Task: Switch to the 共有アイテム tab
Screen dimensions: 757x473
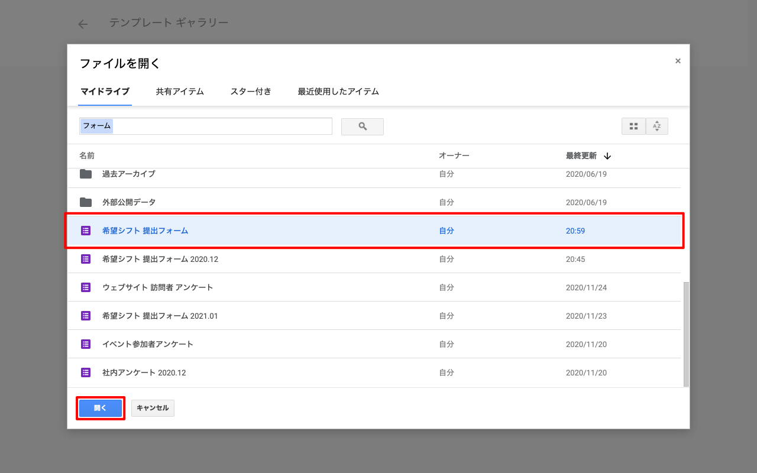Action: (x=180, y=92)
